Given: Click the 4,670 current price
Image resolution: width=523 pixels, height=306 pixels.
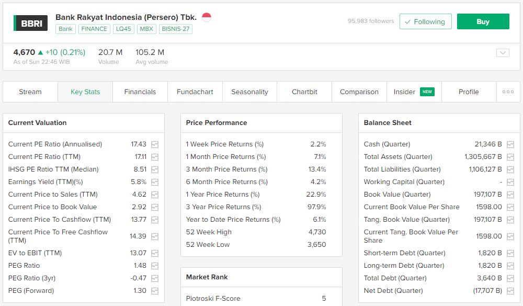Looking at the screenshot, I should (x=24, y=52).
